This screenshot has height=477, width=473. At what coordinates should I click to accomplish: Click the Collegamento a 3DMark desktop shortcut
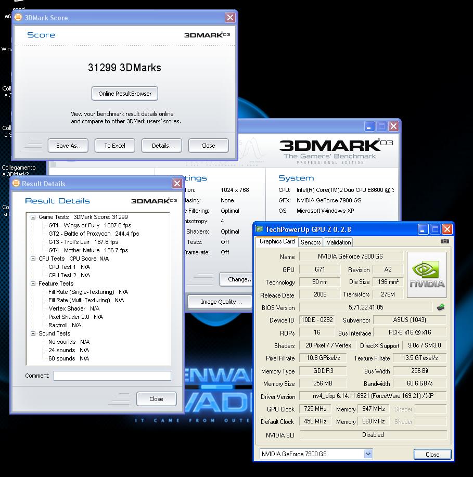point(19,171)
